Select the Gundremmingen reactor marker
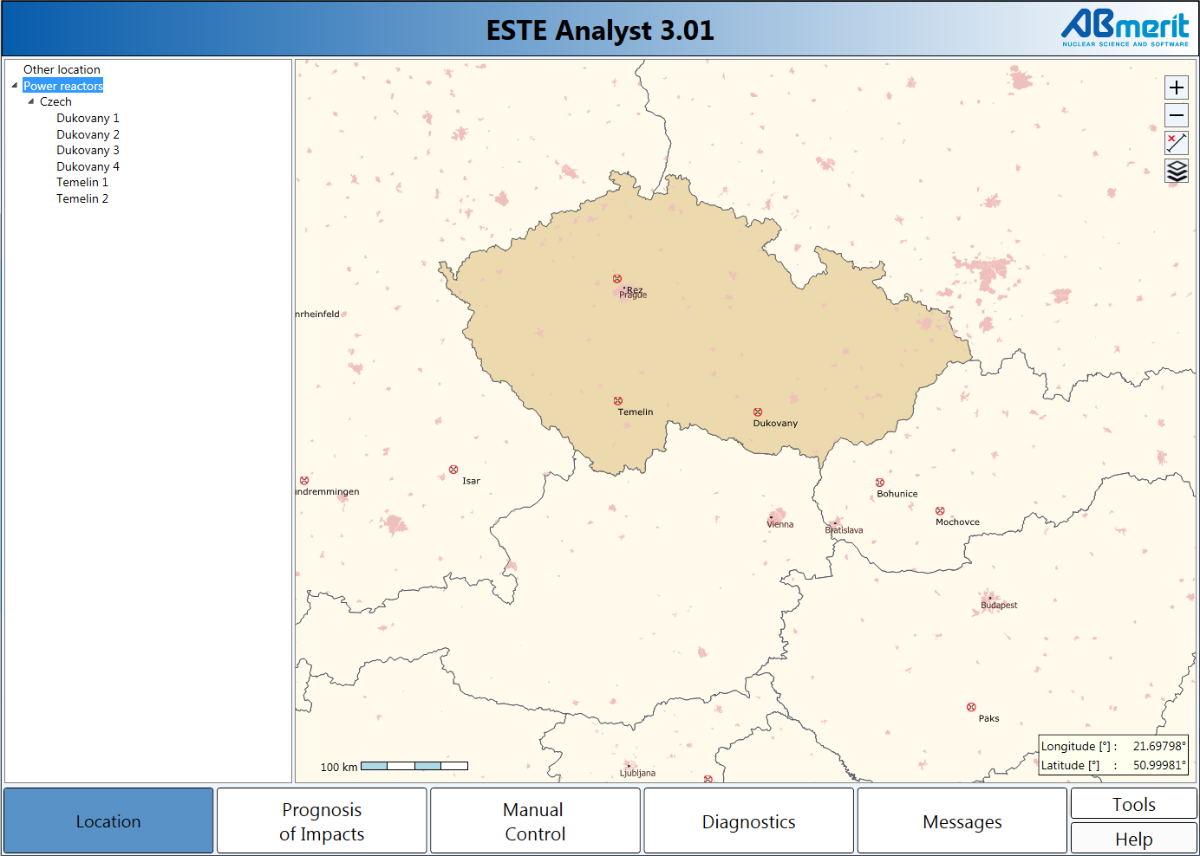 coord(304,480)
